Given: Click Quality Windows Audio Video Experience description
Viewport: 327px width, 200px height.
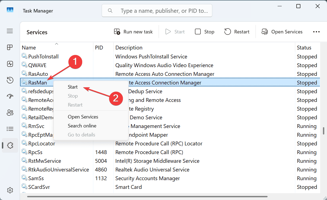Looking at the screenshot, I should tap(164, 65).
